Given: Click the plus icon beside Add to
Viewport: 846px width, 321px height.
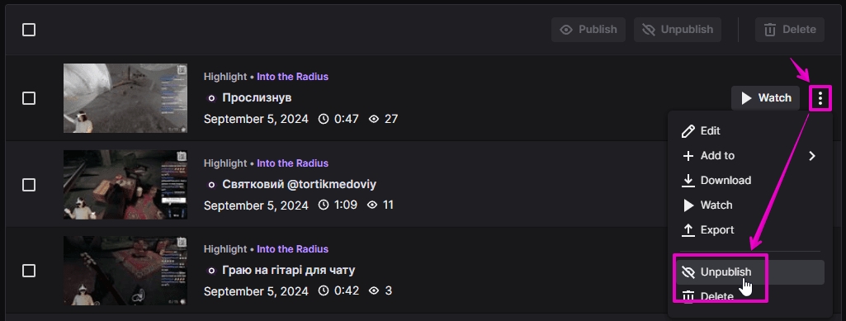Looking at the screenshot, I should point(688,156).
